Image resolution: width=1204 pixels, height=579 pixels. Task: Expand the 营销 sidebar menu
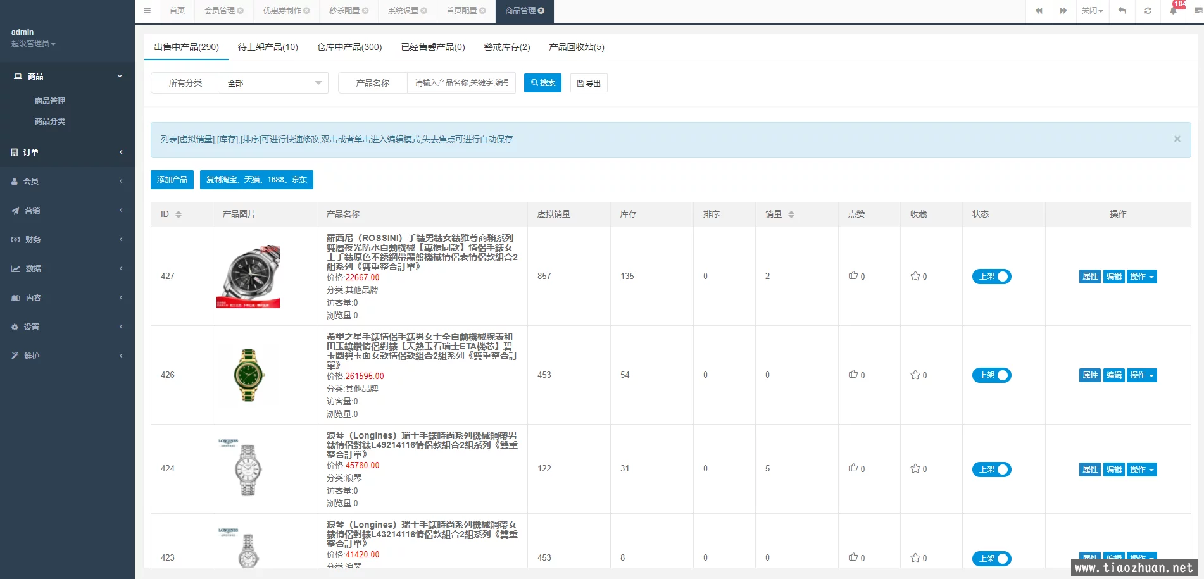point(67,210)
